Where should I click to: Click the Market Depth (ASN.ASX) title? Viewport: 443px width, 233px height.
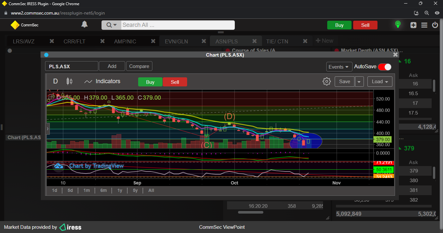pyautogui.click(x=372, y=50)
